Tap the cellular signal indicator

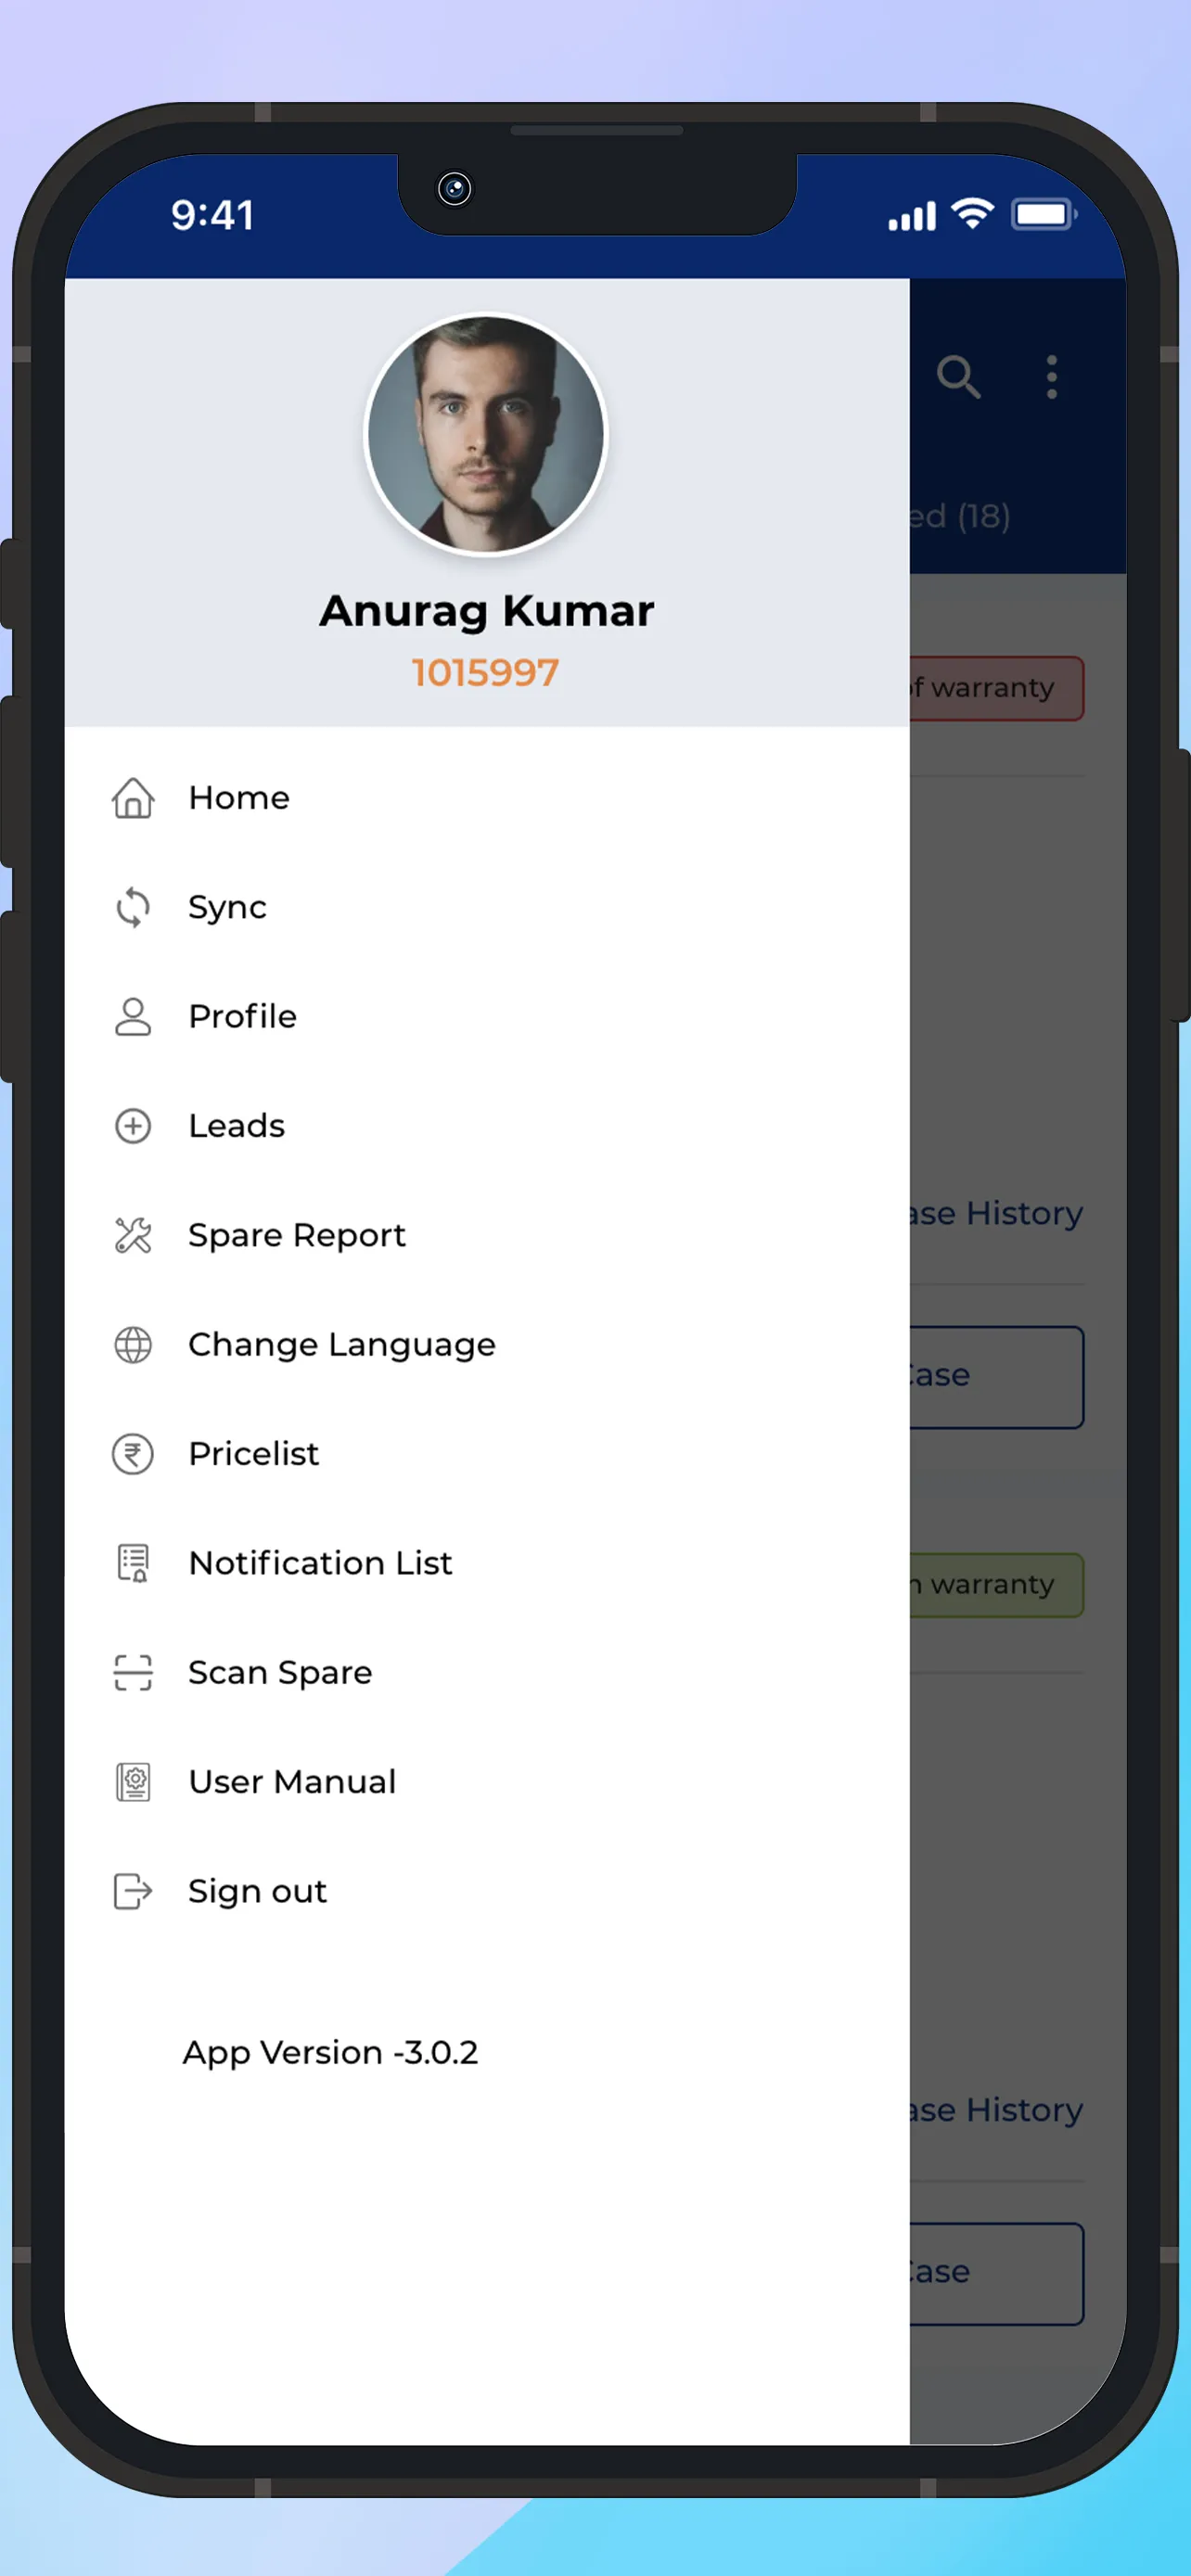(x=912, y=215)
